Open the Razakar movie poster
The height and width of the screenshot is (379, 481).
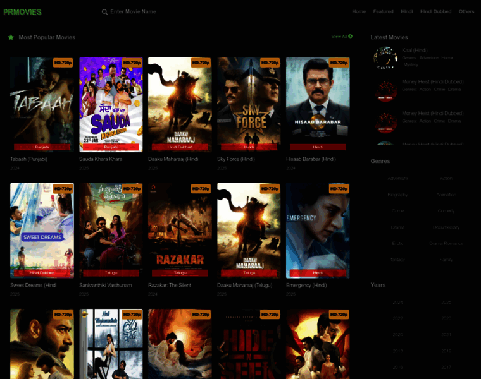180,231
